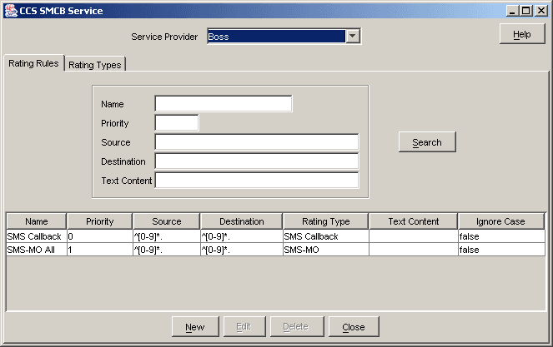The image size is (553, 347).
Task: Select the SMS-MO All name cell
Action: (x=37, y=250)
